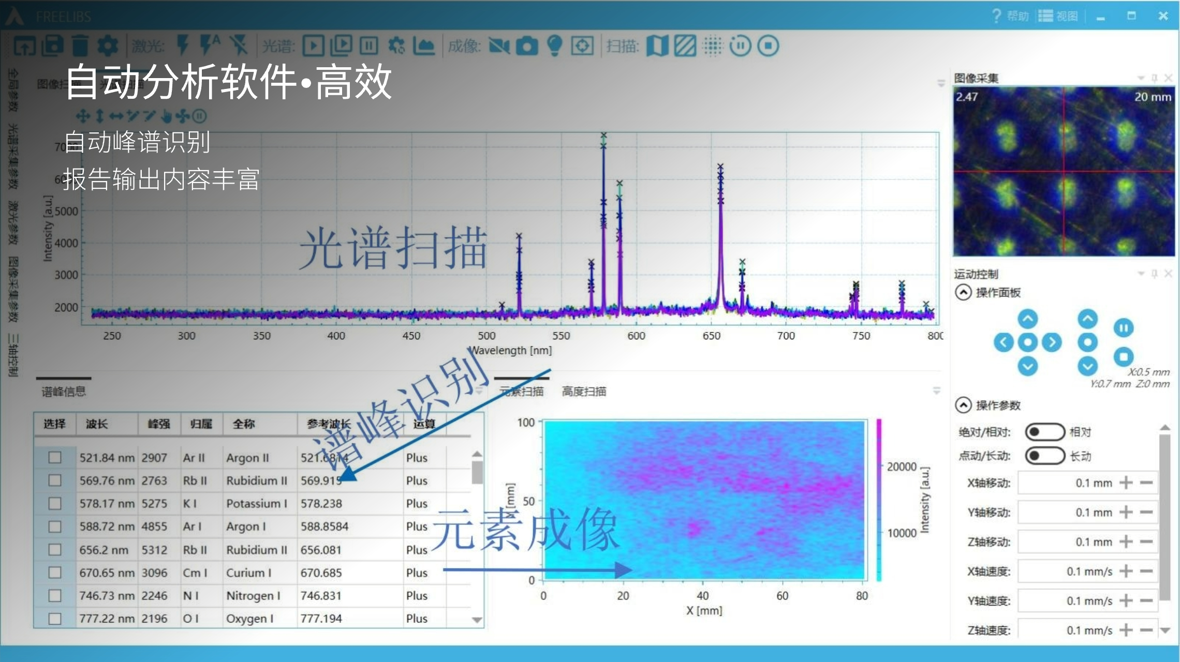Pause spectrum acquisition in toolbar
This screenshot has height=662, width=1180.
pos(368,46)
